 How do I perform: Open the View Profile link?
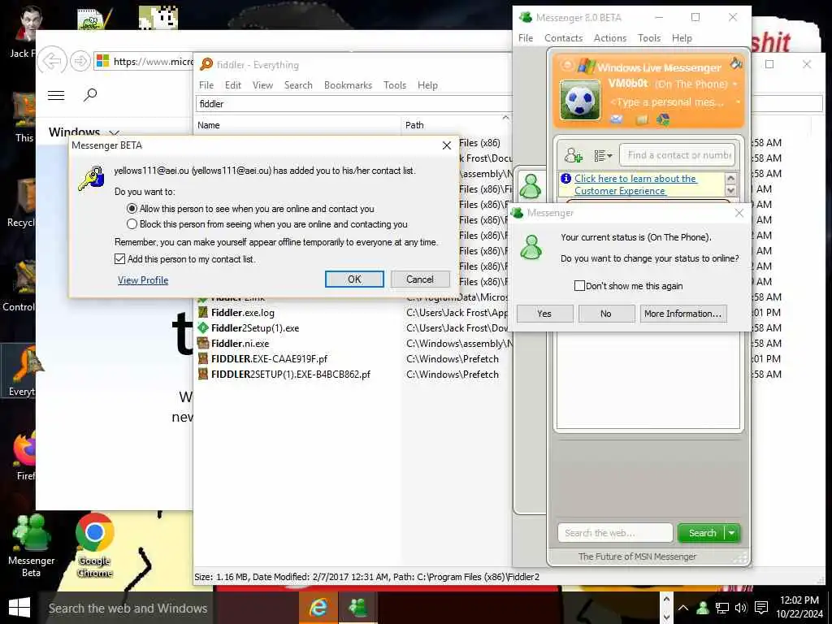(x=143, y=280)
